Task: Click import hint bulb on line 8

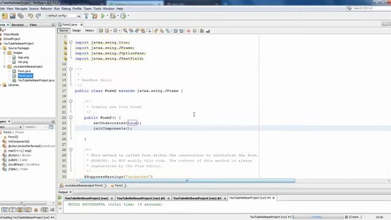Action: point(65,42)
